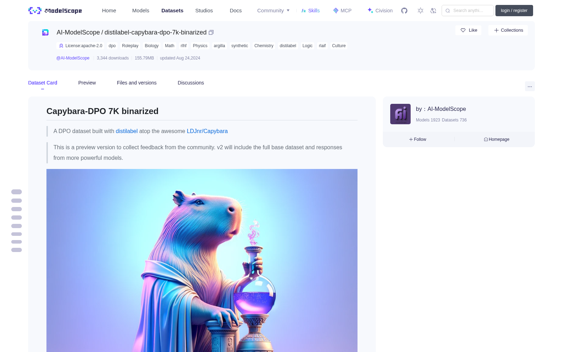Screen dimensions: 563x352
Task: Open the Docs page
Action: [236, 11]
